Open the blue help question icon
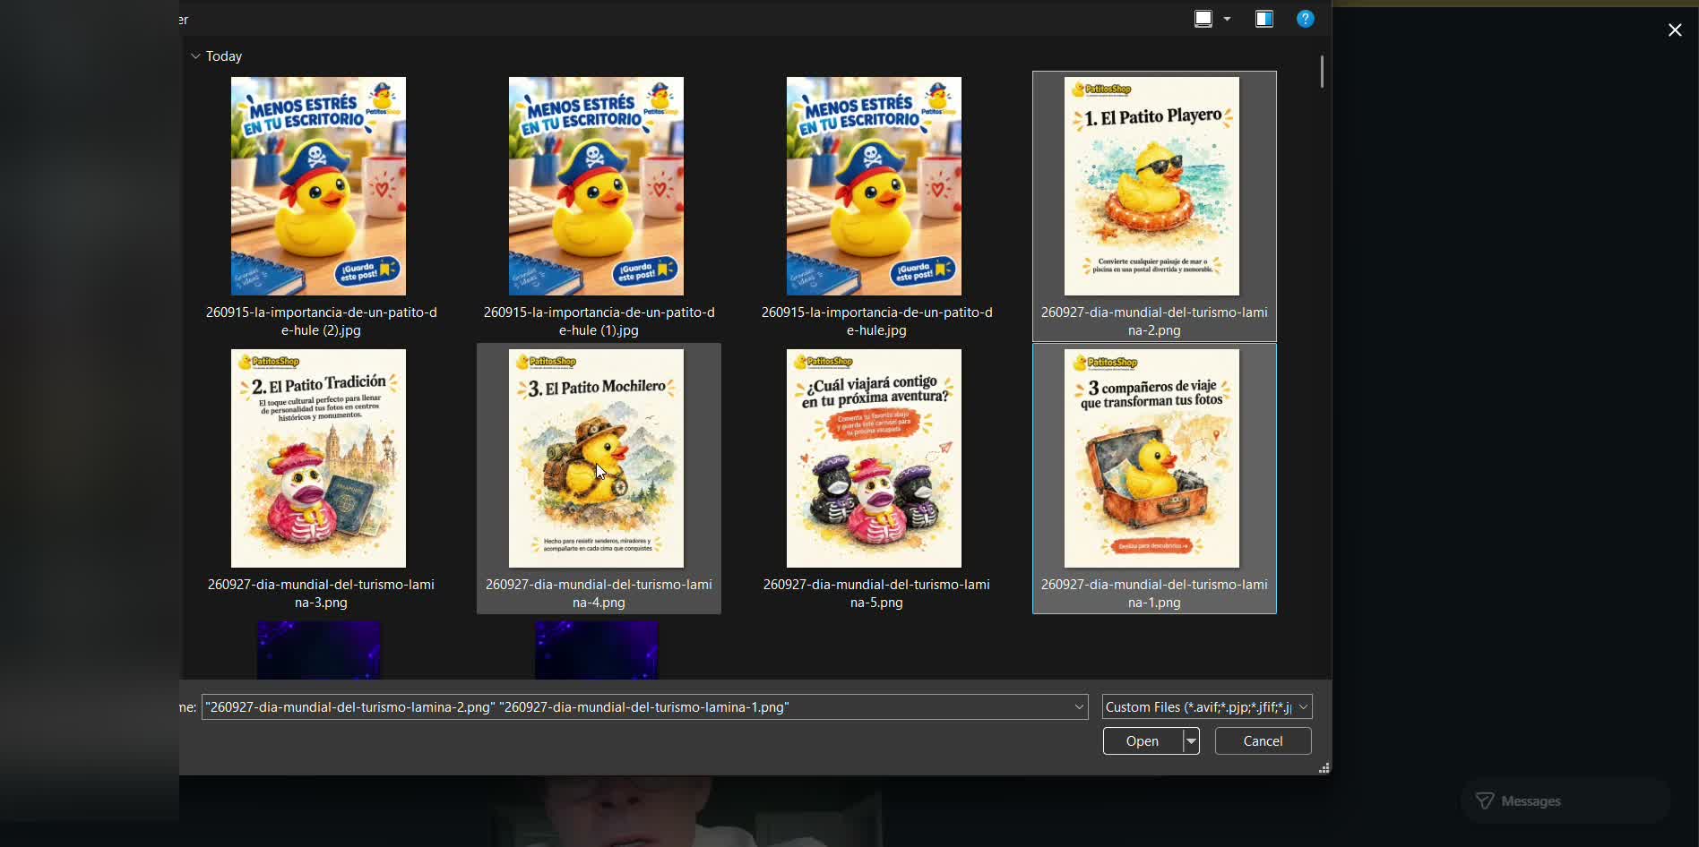 1306,19
